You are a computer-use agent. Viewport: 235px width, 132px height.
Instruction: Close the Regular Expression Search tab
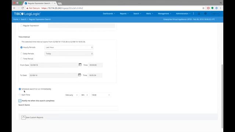(x=55, y=3)
